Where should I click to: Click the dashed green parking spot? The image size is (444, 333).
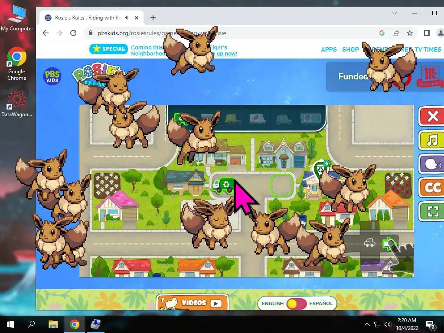pos(281,186)
